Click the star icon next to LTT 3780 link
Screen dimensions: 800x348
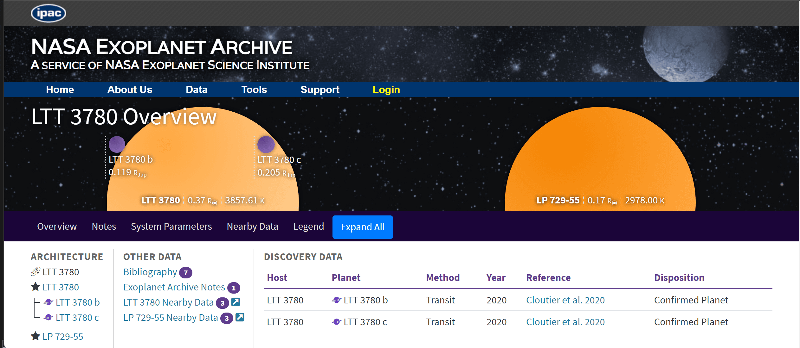coord(35,287)
